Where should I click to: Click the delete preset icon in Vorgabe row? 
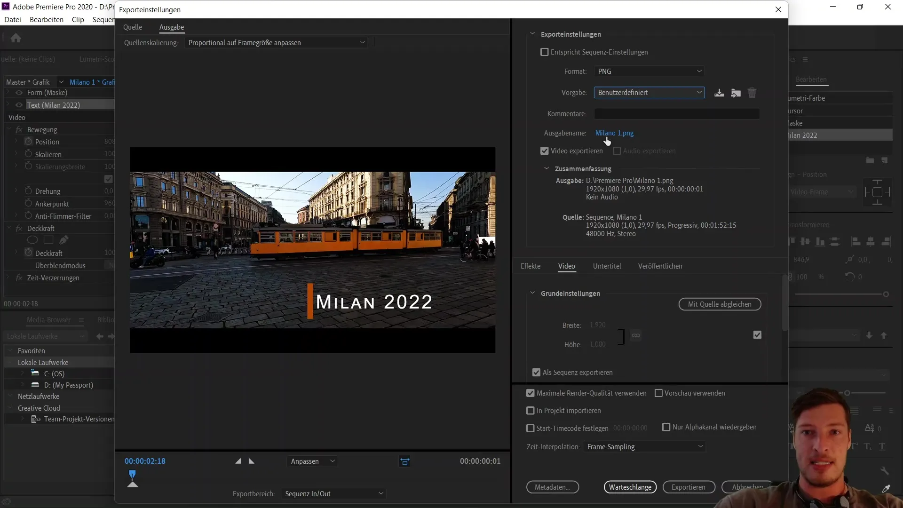(752, 92)
